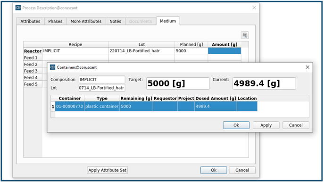Click Cancel in Process Description window

(x=242, y=170)
